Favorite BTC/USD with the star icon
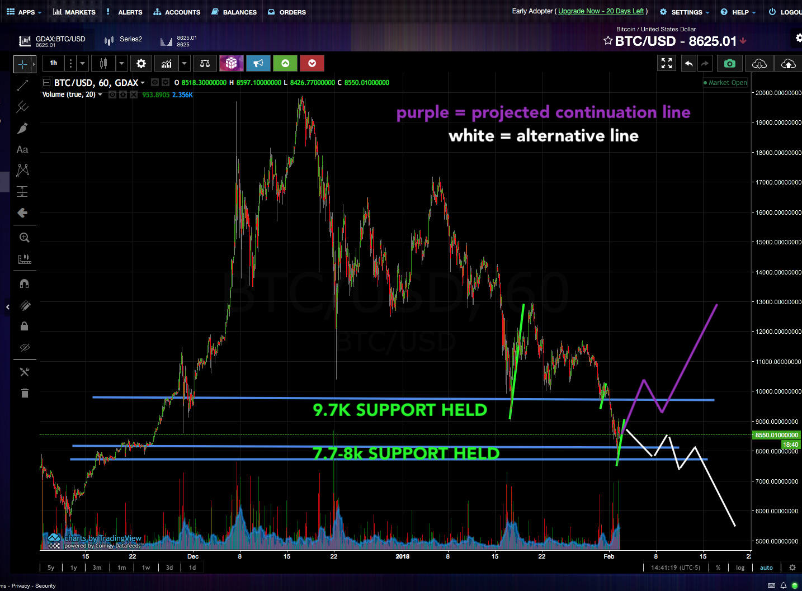Image resolution: width=802 pixels, height=591 pixels. pyautogui.click(x=608, y=41)
